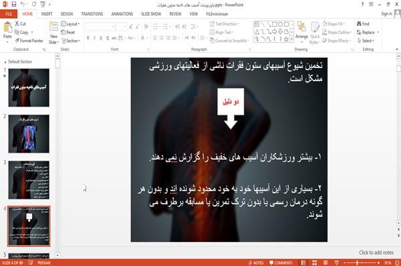Open Comments pane from status bar
The image size is (401, 266).
click(281, 263)
